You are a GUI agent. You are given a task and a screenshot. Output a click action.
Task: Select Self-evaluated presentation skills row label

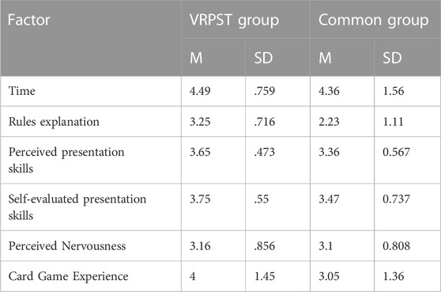77,207
